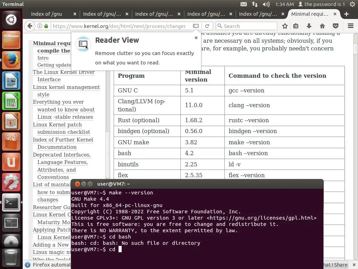Image resolution: width=358 pixels, height=269 pixels.
Task: Launch LibreOffice Writer from the dock
Action: (x=11, y=81)
